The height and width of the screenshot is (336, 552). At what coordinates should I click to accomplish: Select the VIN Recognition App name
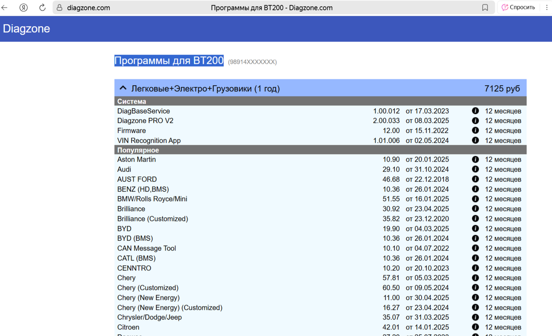point(149,141)
